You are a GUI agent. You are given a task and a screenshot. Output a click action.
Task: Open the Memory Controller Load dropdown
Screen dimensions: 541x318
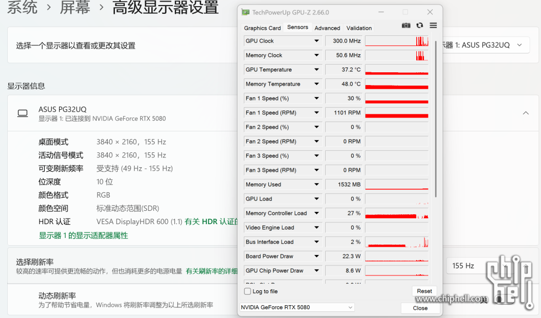click(316, 213)
